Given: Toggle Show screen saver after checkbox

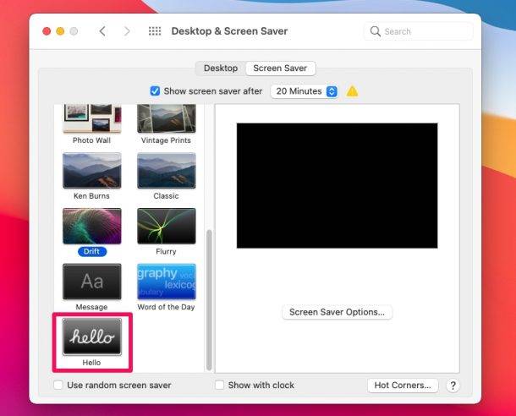Looking at the screenshot, I should (155, 91).
